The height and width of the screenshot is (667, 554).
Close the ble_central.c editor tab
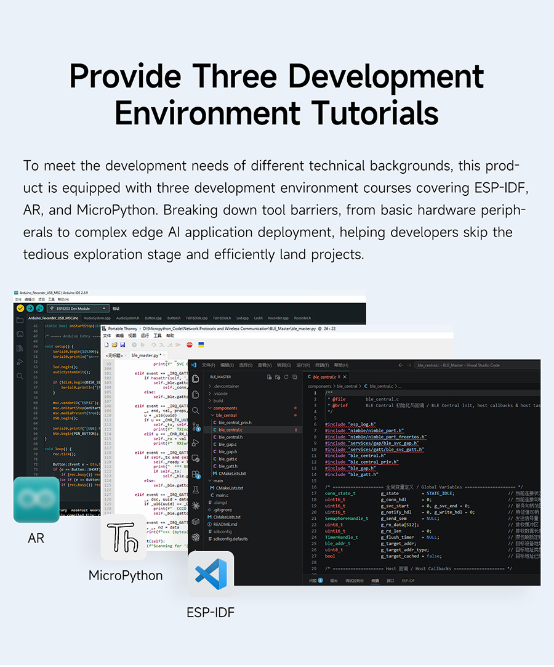(x=345, y=377)
